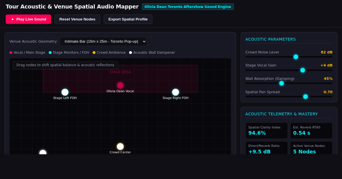The width and height of the screenshot is (342, 179).
Task: Click the Spatial Clarity Index 94.6% card
Action: (266, 131)
